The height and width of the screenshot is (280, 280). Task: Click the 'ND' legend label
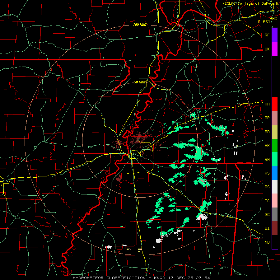(x=267, y=242)
